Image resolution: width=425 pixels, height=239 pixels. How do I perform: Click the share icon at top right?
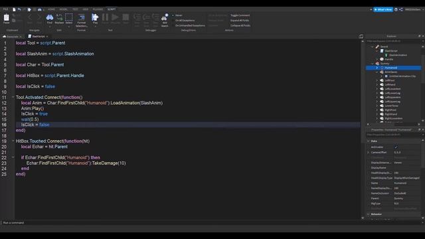[x=401, y=9]
